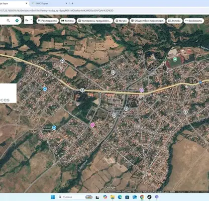Show Обществен транспорт places

[x=147, y=21]
